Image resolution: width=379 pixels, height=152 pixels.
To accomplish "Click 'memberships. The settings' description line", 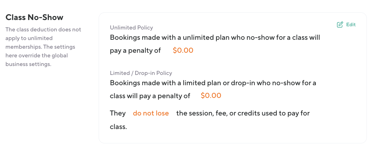I will (x=40, y=47).
